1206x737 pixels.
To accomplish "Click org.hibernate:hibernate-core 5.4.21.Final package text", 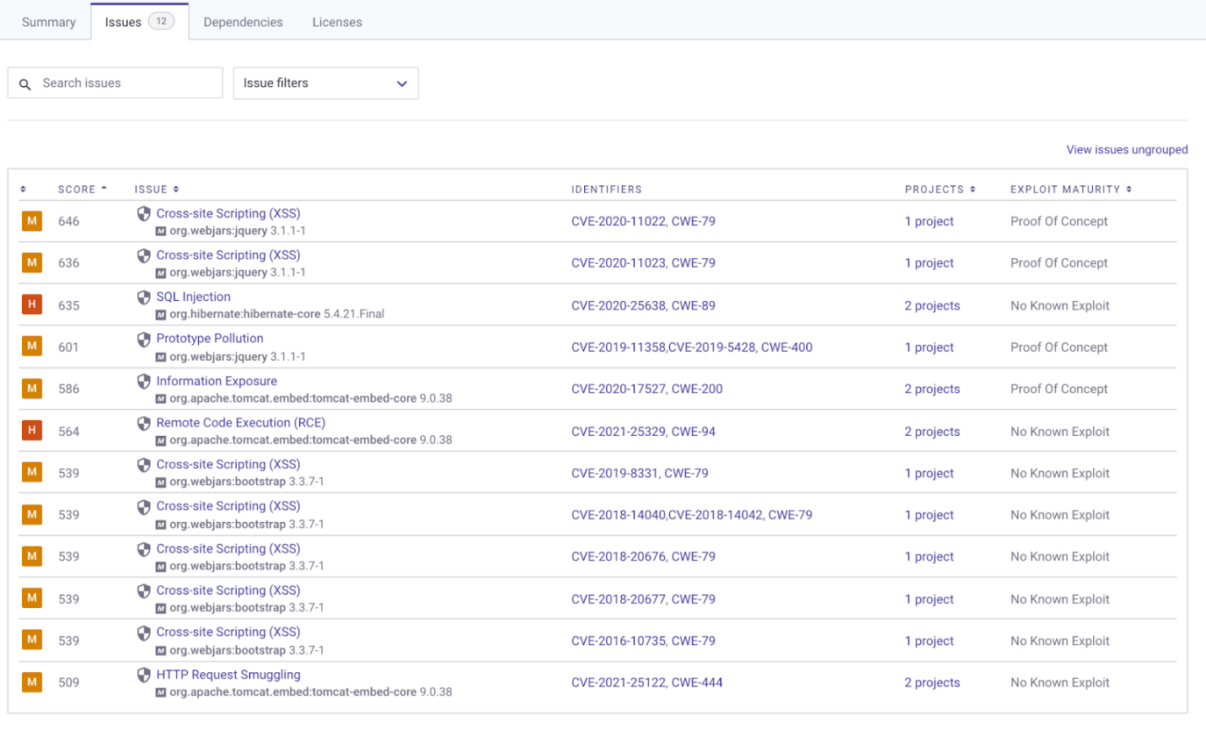I will click(276, 314).
